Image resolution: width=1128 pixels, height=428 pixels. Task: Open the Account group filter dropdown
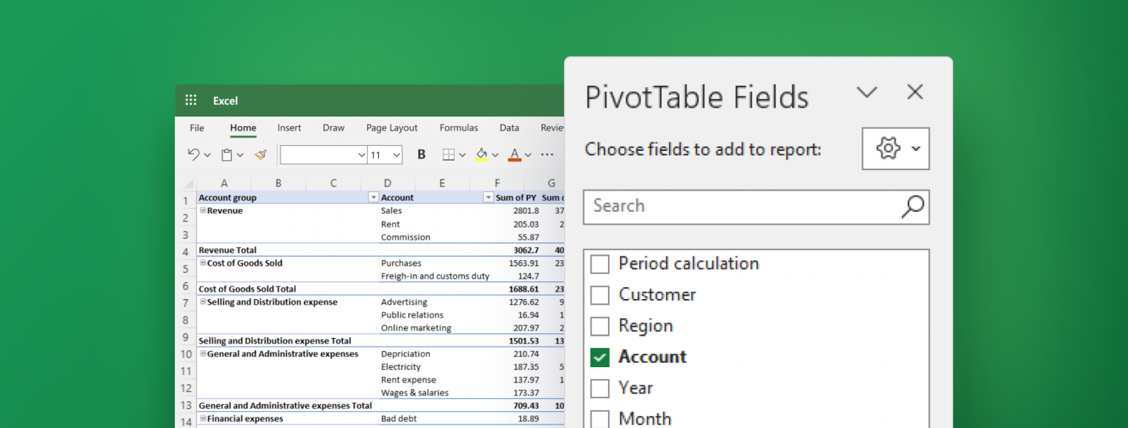click(372, 197)
